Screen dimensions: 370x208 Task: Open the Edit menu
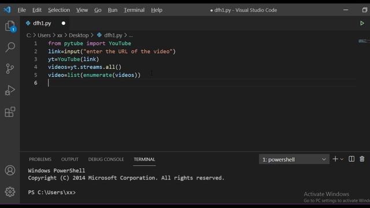(37, 10)
